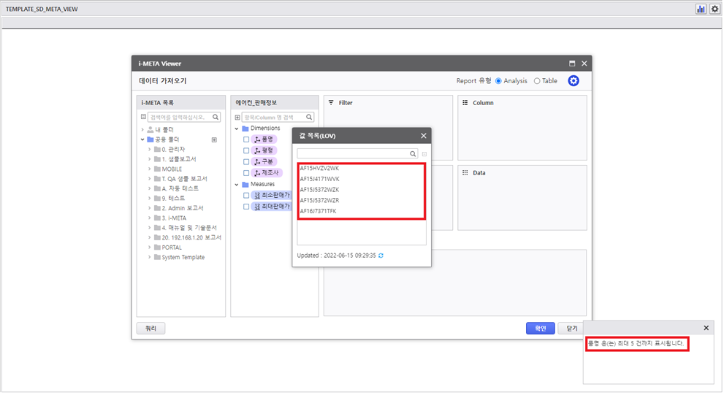Select AF15J4171WVK in the value list

(320, 179)
